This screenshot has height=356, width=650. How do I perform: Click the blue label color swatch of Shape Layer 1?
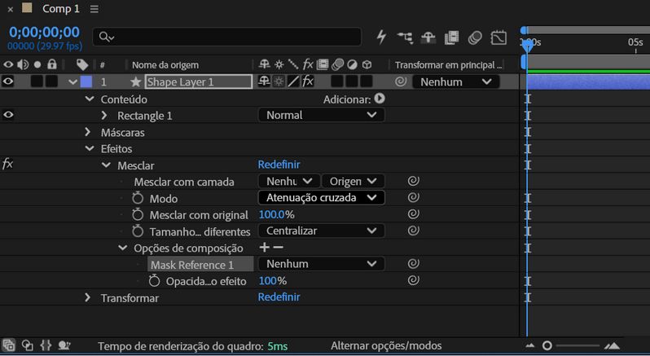tap(86, 81)
